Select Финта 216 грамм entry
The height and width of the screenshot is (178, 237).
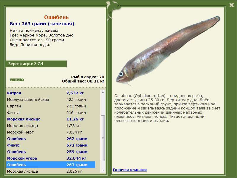point(51,112)
